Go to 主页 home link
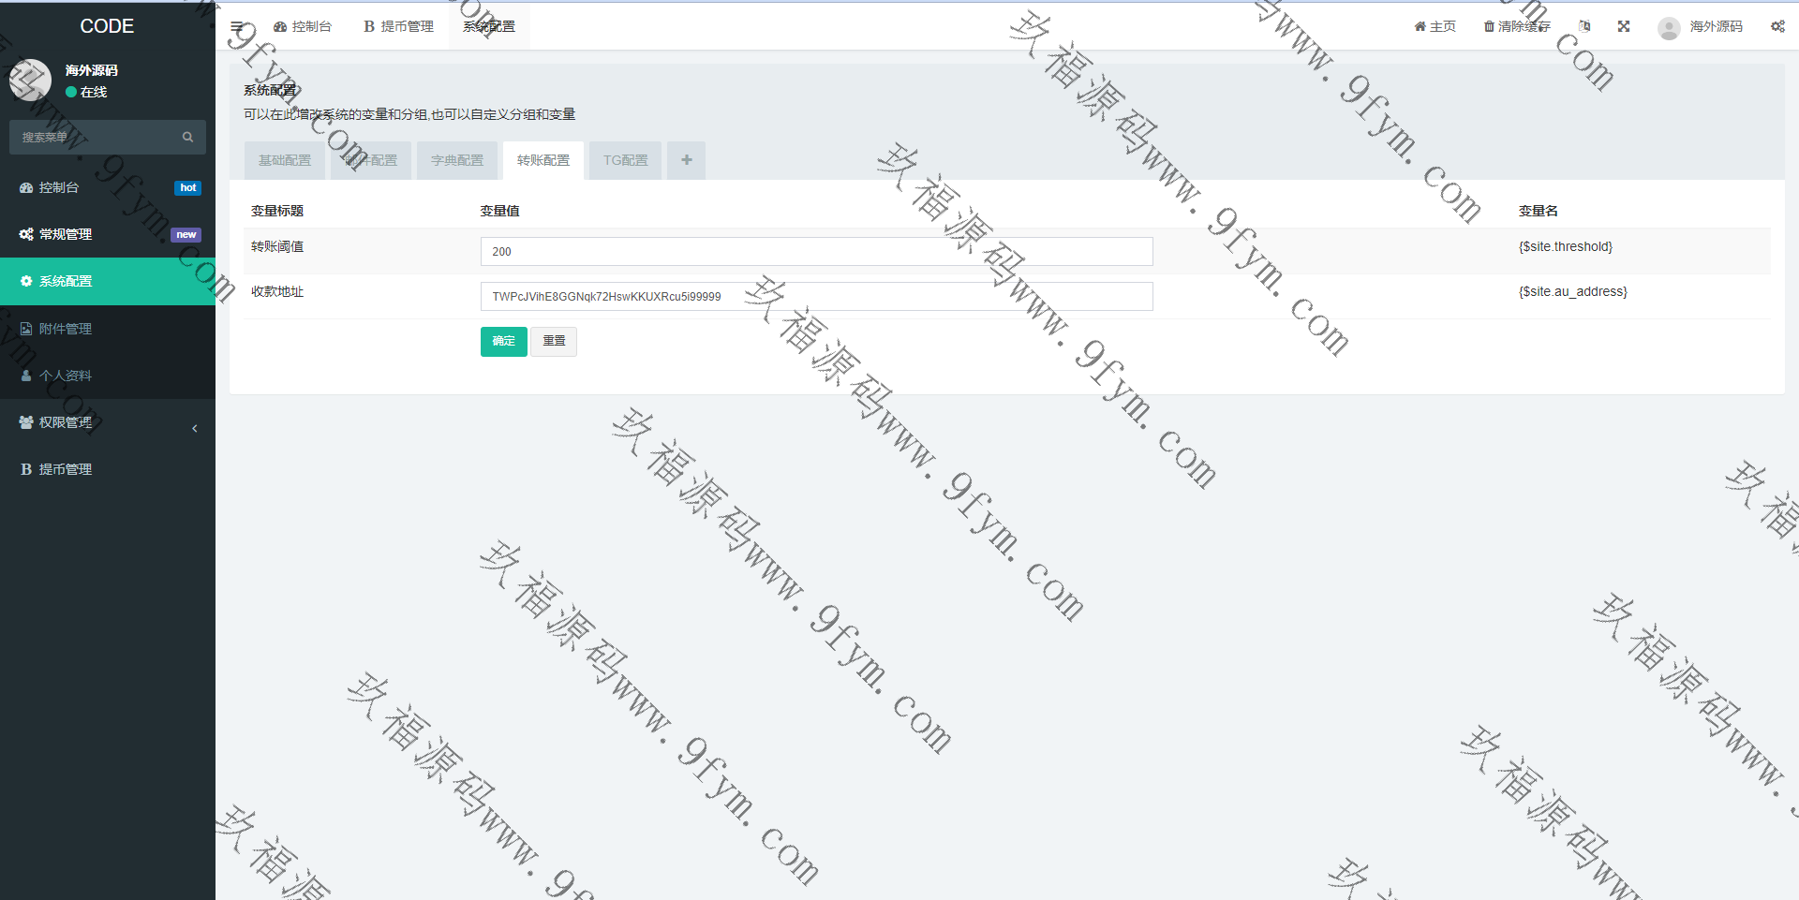Image resolution: width=1799 pixels, height=900 pixels. tap(1435, 26)
